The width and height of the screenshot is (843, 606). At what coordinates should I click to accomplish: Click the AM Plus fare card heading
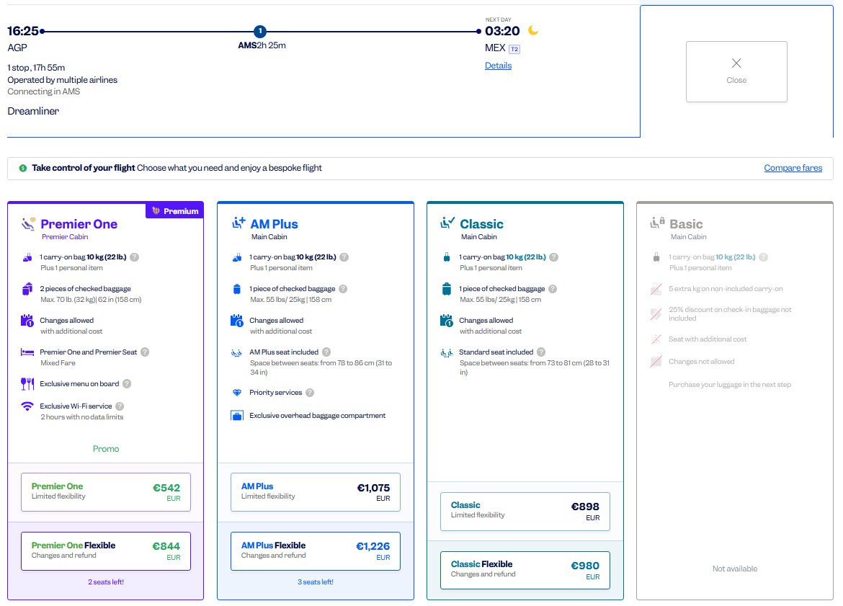274,224
